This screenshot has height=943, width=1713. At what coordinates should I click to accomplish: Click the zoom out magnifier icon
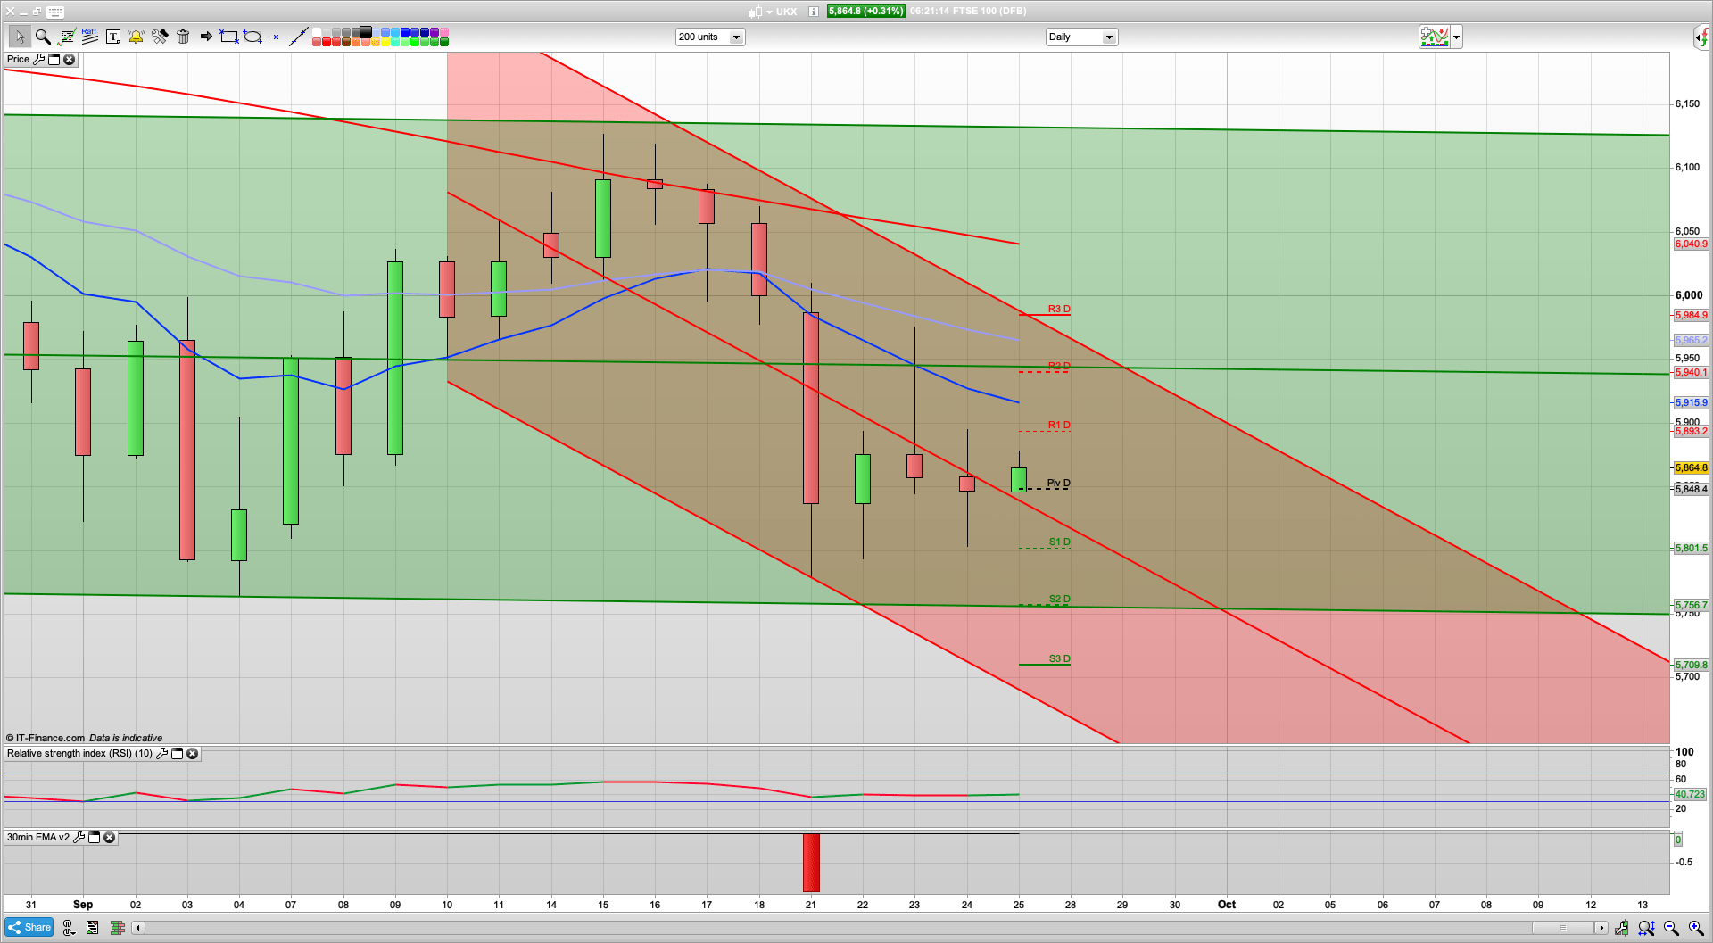click(x=1671, y=928)
